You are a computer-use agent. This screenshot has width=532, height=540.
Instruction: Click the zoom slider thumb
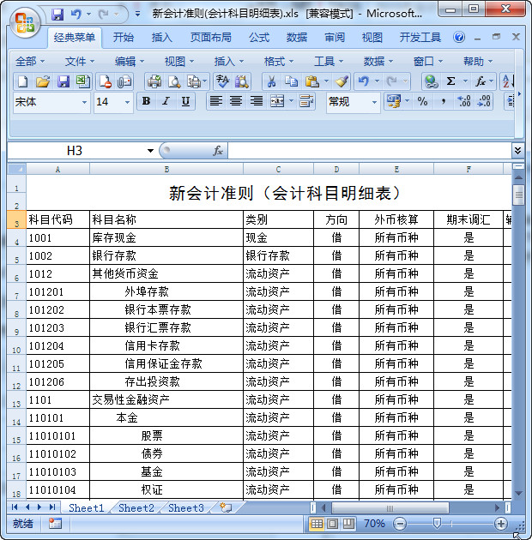pyautogui.click(x=437, y=524)
